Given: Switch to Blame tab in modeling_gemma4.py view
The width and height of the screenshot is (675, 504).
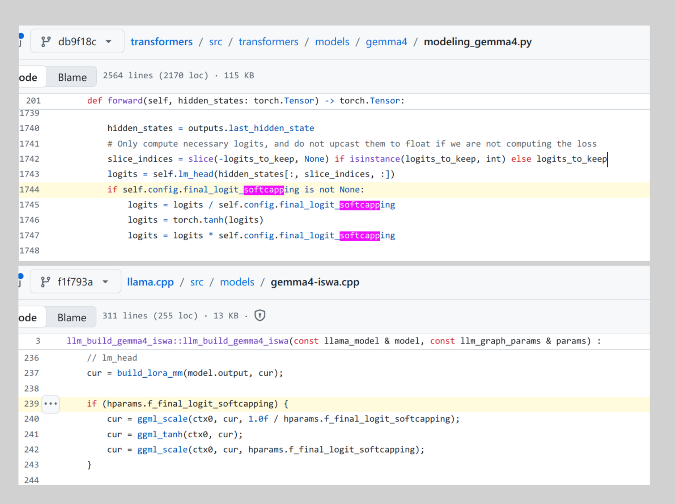Looking at the screenshot, I should click(72, 77).
